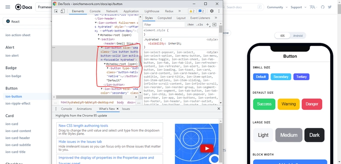
Task: Toggle .cls element classes panel
Action: [x=199, y=25]
